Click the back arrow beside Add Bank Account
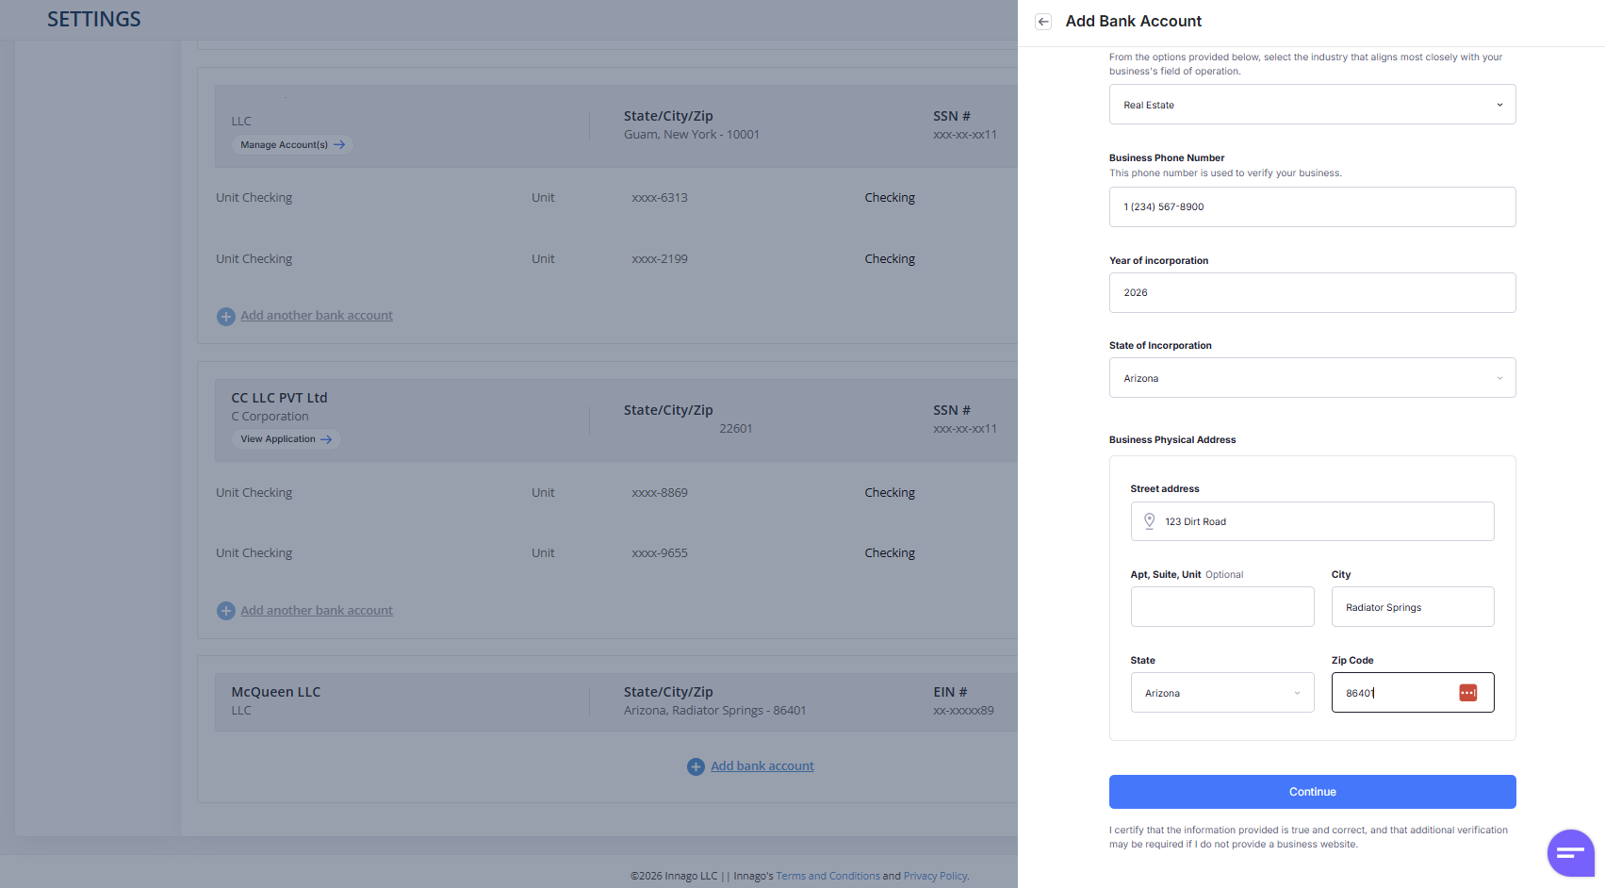 (x=1043, y=22)
